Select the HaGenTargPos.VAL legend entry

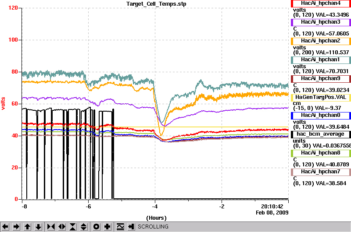(x=321, y=98)
